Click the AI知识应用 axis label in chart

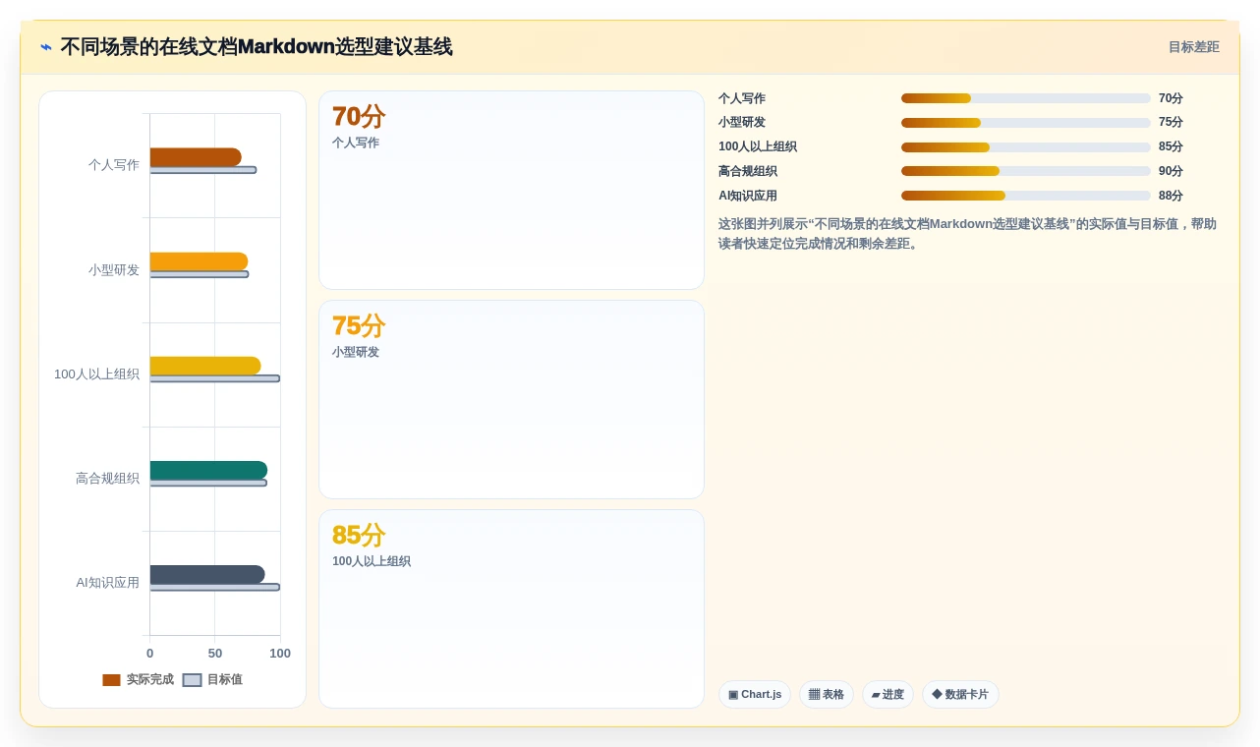[107, 582]
